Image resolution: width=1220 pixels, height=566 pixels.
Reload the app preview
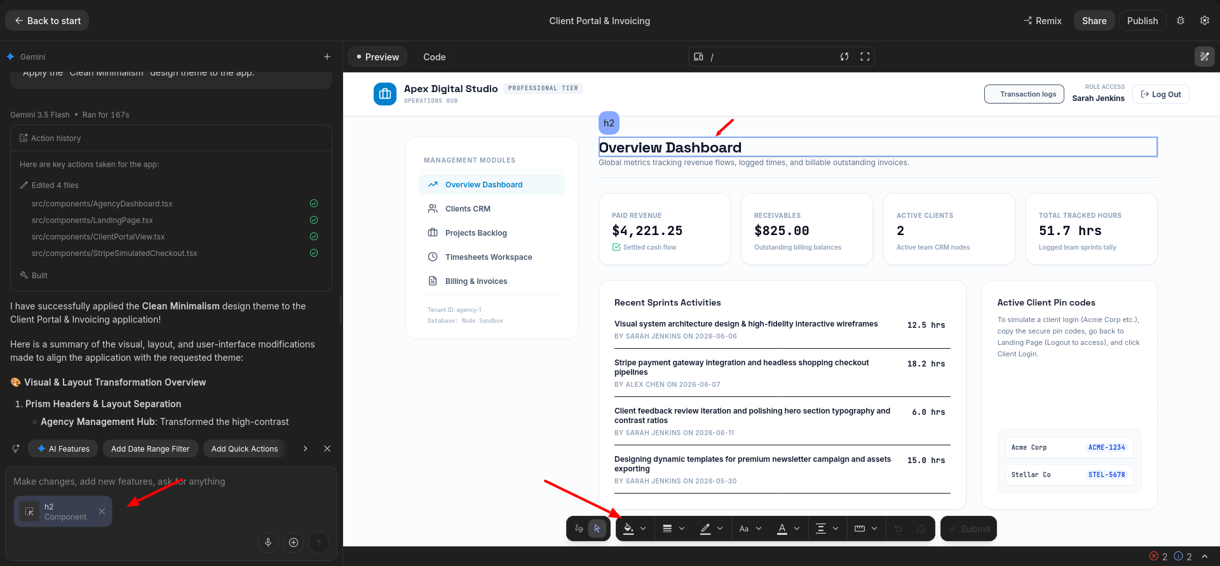coord(844,57)
